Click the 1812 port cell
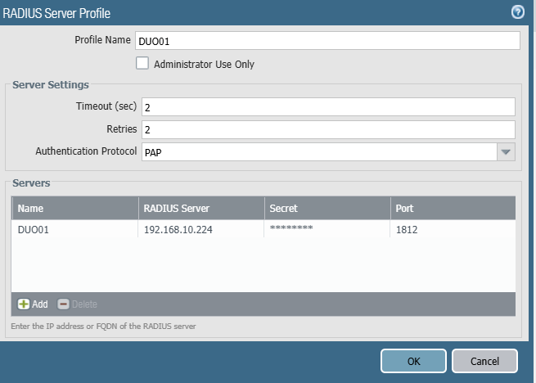 tap(453, 229)
